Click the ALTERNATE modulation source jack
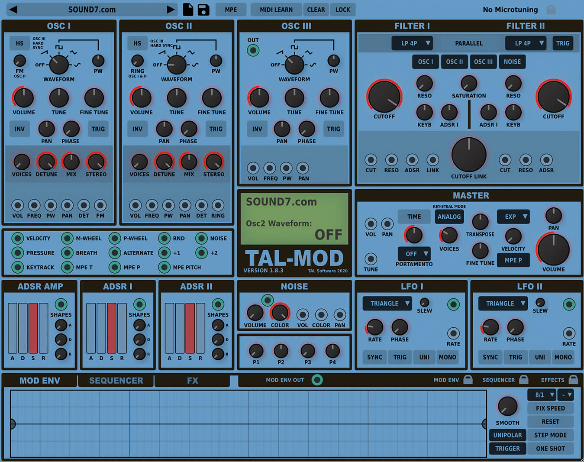Screen dimensions: 584x462 [x=115, y=253]
